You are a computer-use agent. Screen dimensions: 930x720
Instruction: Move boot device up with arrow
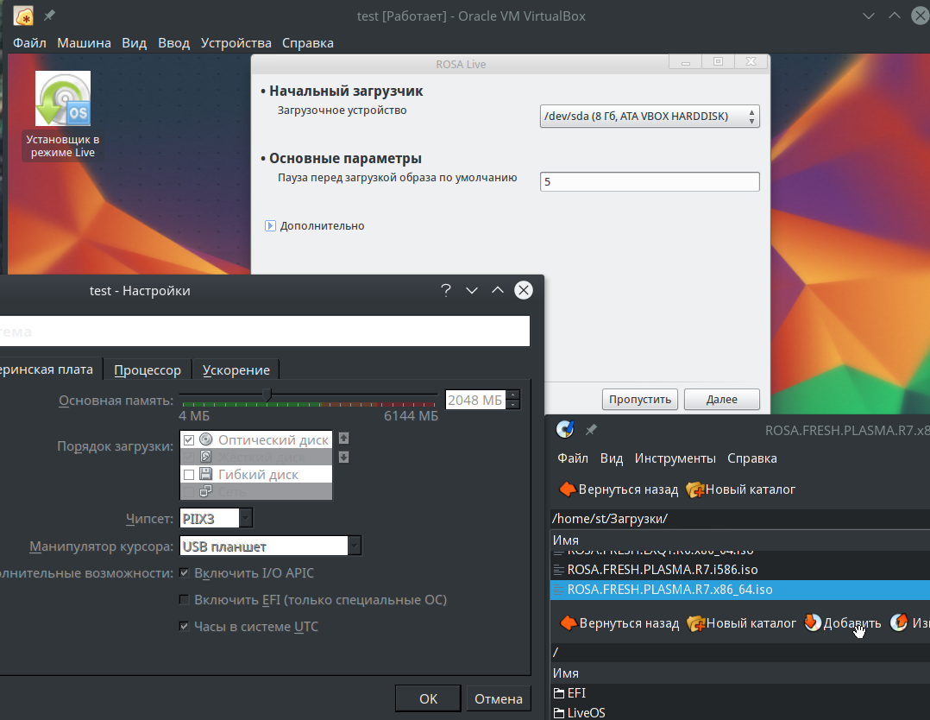(343, 438)
